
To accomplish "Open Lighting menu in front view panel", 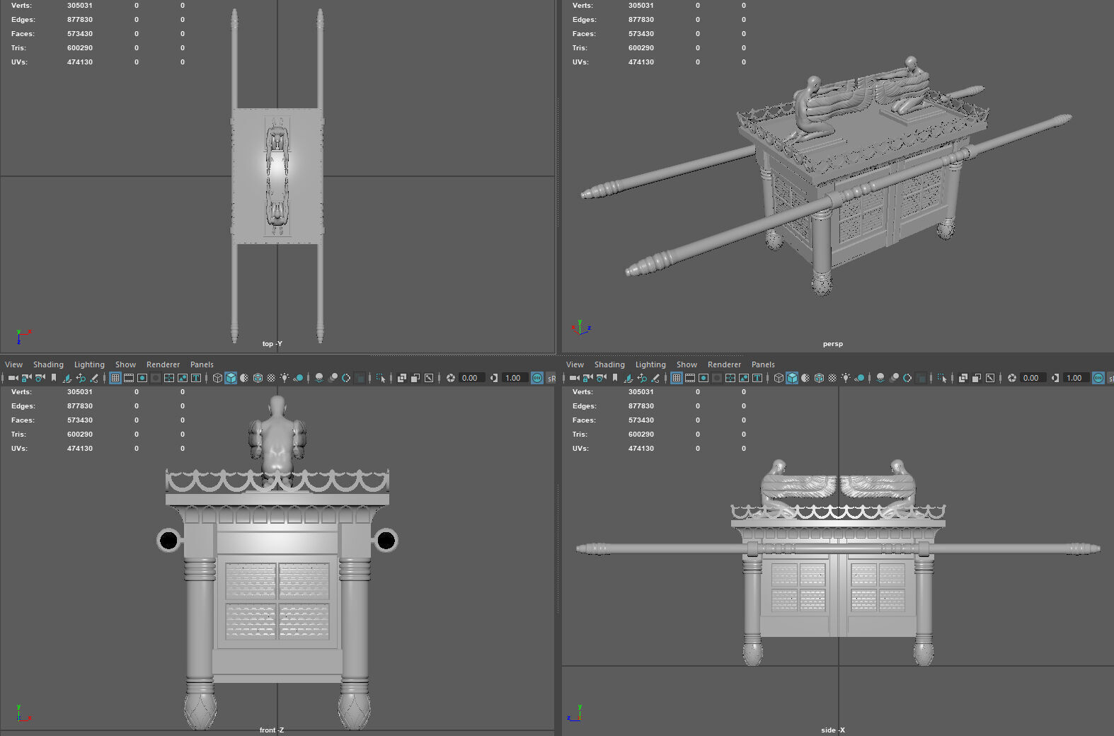I will 89,364.
